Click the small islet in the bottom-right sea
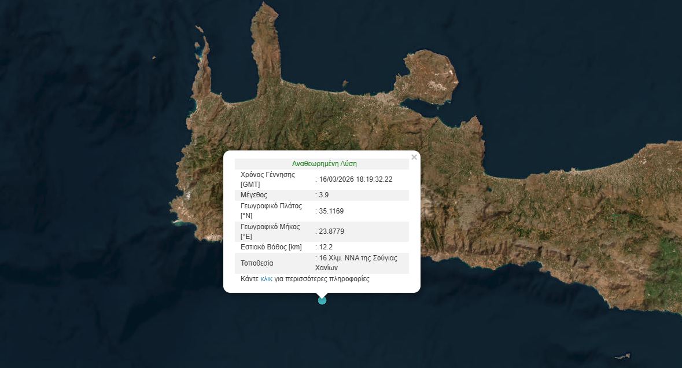The height and width of the screenshot is (368, 682). click(x=622, y=356)
